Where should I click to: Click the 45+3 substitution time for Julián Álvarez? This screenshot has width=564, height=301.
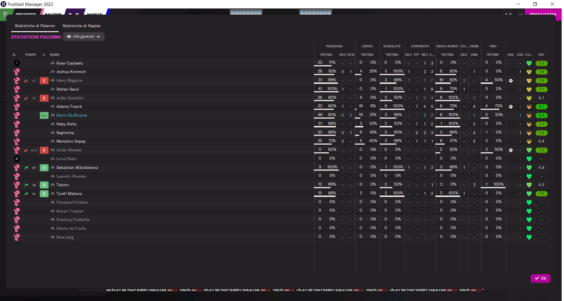[x=34, y=150]
